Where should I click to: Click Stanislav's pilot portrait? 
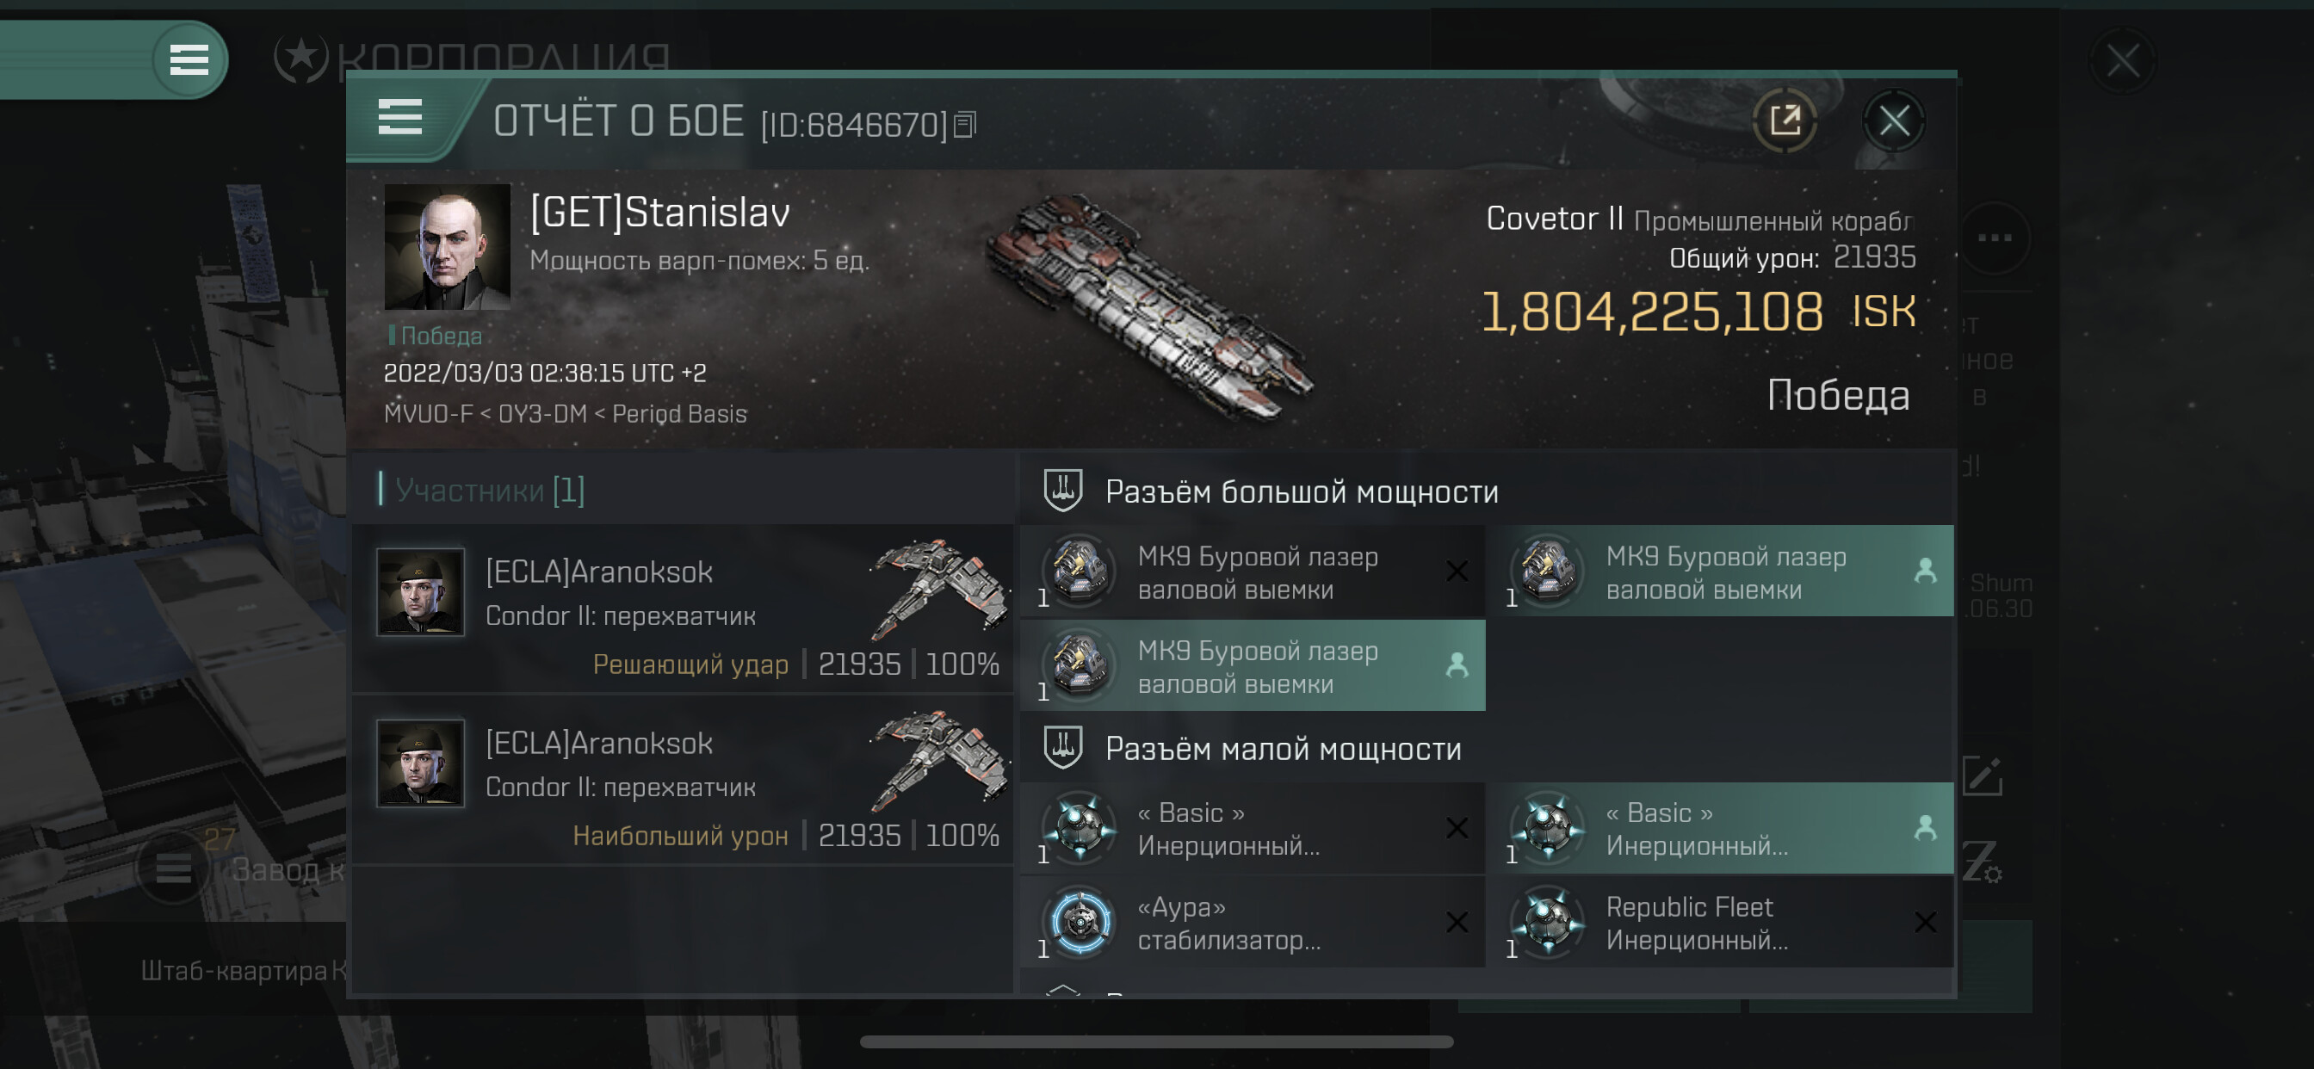[x=447, y=246]
